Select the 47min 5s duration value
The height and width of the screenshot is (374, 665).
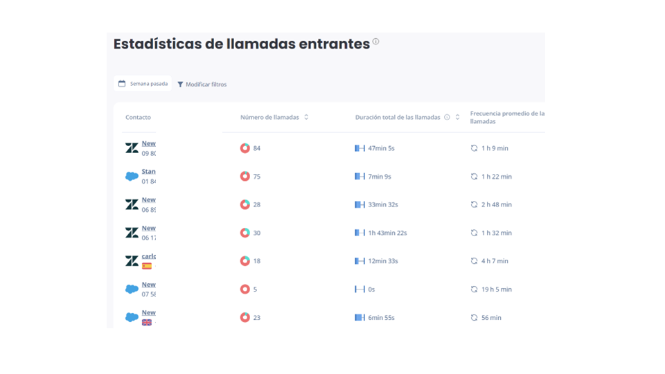tap(381, 148)
